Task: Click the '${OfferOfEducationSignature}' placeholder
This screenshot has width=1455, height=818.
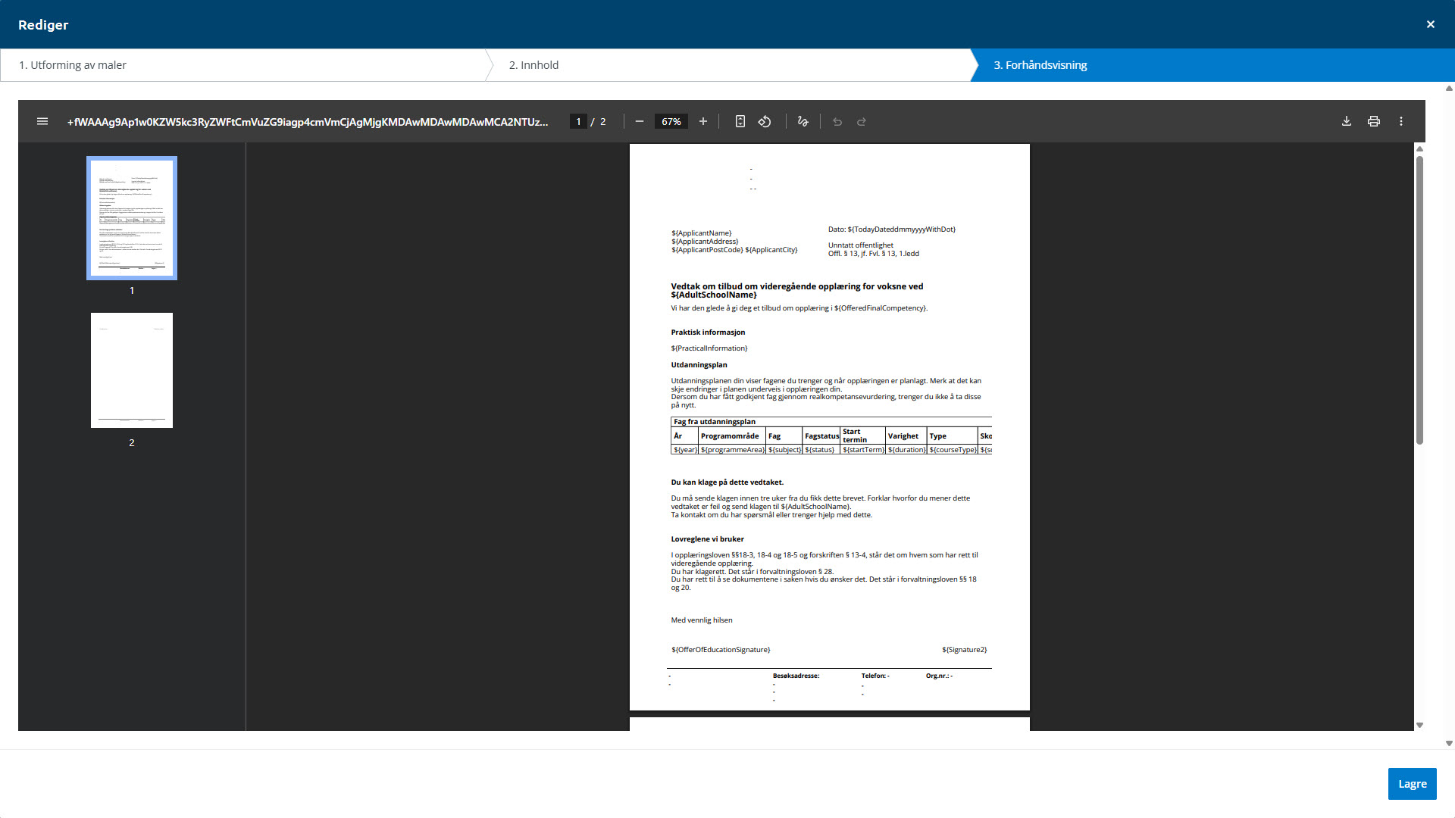Action: pyautogui.click(x=721, y=650)
